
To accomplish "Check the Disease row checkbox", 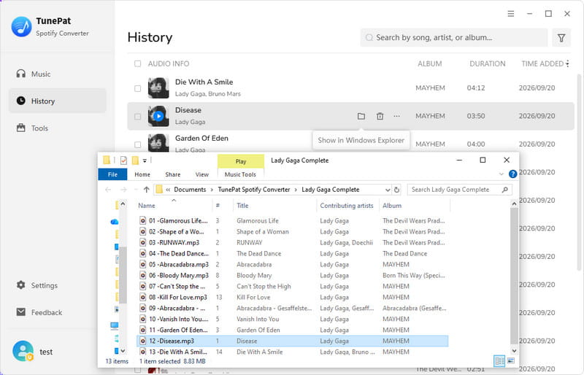I will click(x=137, y=117).
